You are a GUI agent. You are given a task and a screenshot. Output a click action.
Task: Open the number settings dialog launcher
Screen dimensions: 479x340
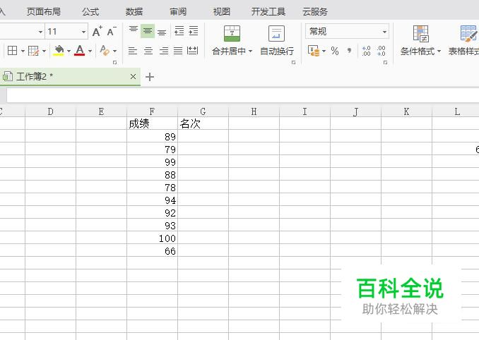tap(386, 63)
